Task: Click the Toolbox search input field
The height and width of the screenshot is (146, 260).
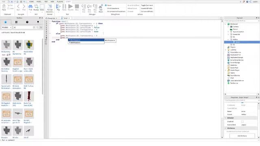Action: [x=23, y=27]
